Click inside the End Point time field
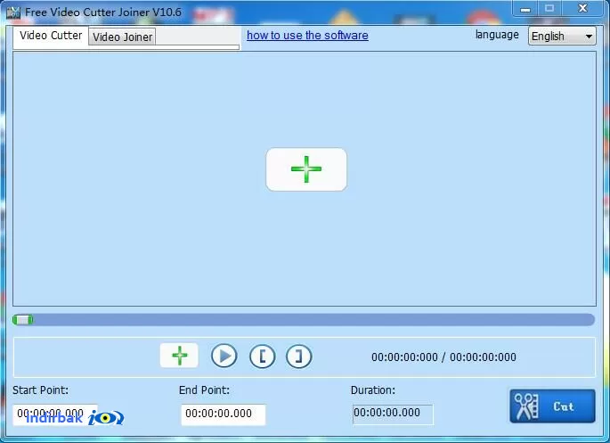The height and width of the screenshot is (443, 610). pyautogui.click(x=224, y=414)
